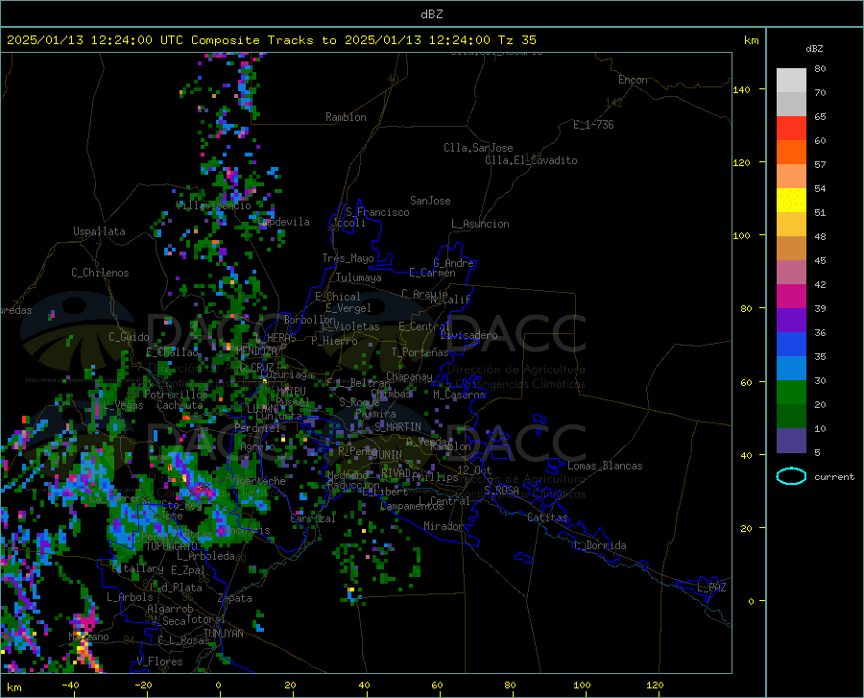
Task: Click the S_Francisco place label
Action: pyautogui.click(x=377, y=212)
